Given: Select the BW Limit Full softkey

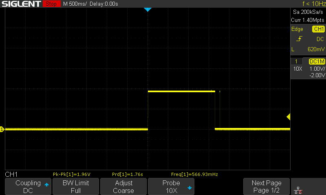Looking at the screenshot, I should pos(76,186).
